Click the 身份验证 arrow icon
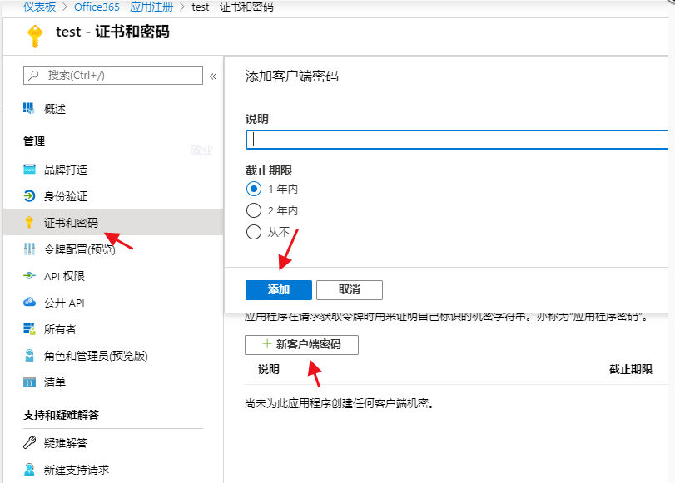This screenshot has height=483, width=675. coord(29,196)
